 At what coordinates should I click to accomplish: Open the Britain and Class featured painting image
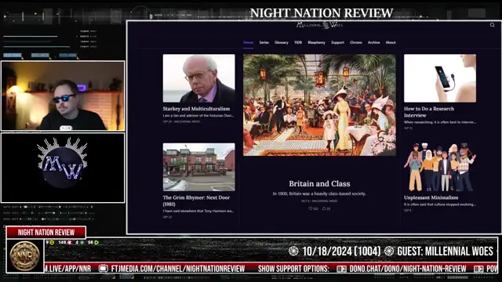(x=319, y=105)
